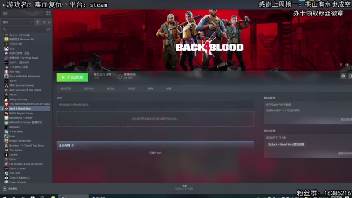Open the fifth tab (guides)
Image resolution: width=352 pixels, height=198 pixels.
pyautogui.click(x=150, y=89)
